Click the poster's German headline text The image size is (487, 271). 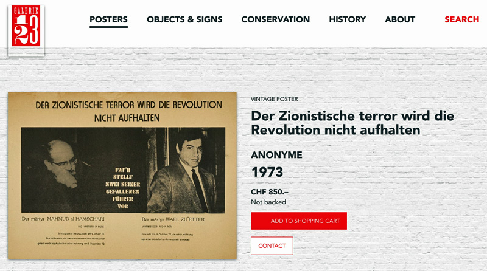pyautogui.click(x=128, y=111)
